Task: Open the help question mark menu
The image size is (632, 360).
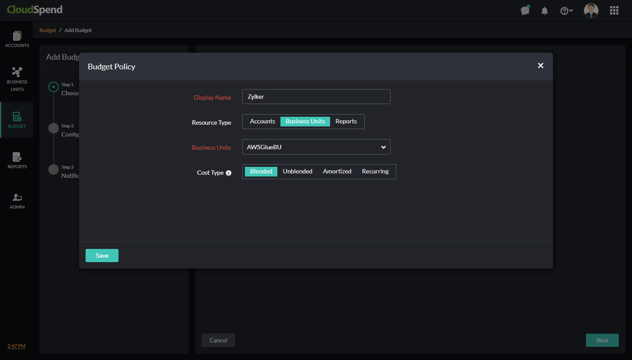Action: click(567, 11)
